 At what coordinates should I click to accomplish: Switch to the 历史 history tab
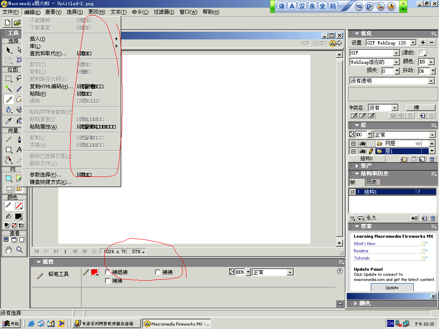(x=371, y=182)
